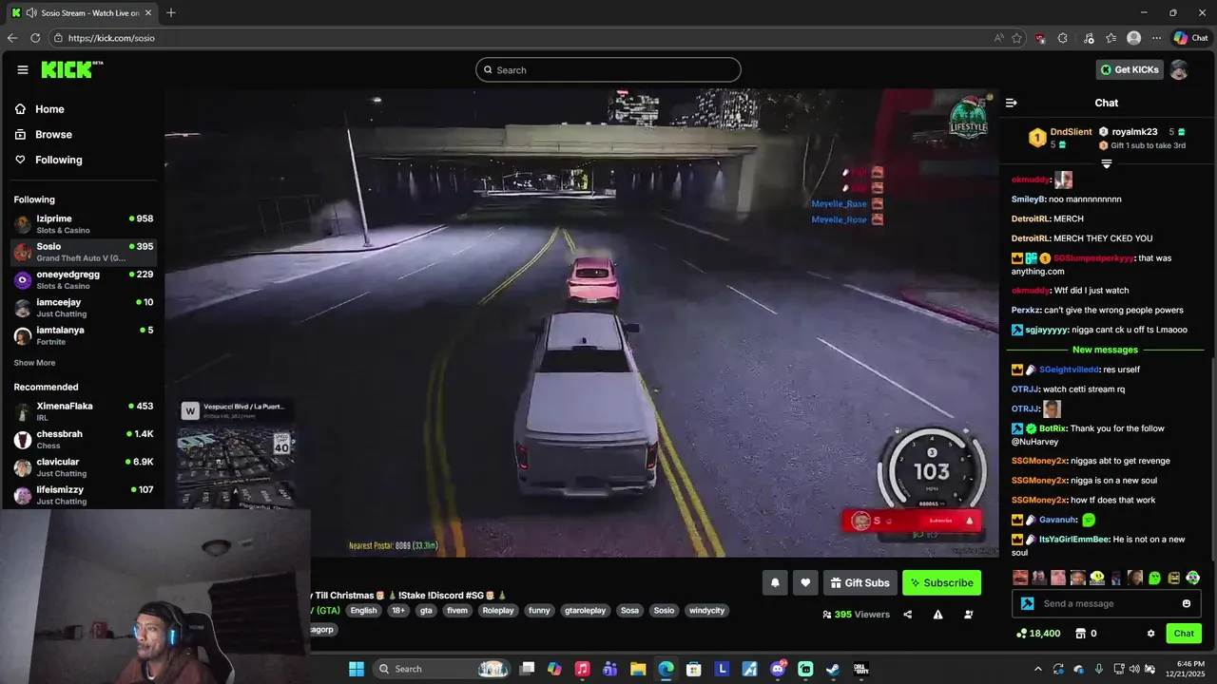Viewport: 1217px width, 684px height.
Task: Click the Get KICKs button
Action: click(1130, 69)
